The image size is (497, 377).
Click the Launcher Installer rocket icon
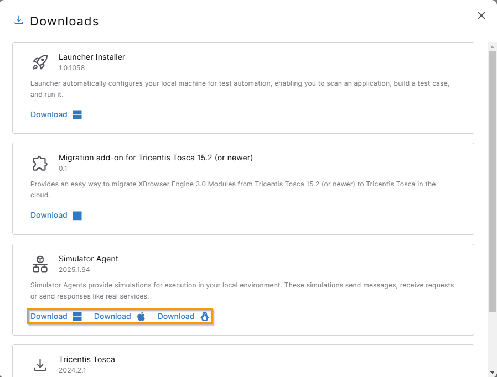[40, 62]
